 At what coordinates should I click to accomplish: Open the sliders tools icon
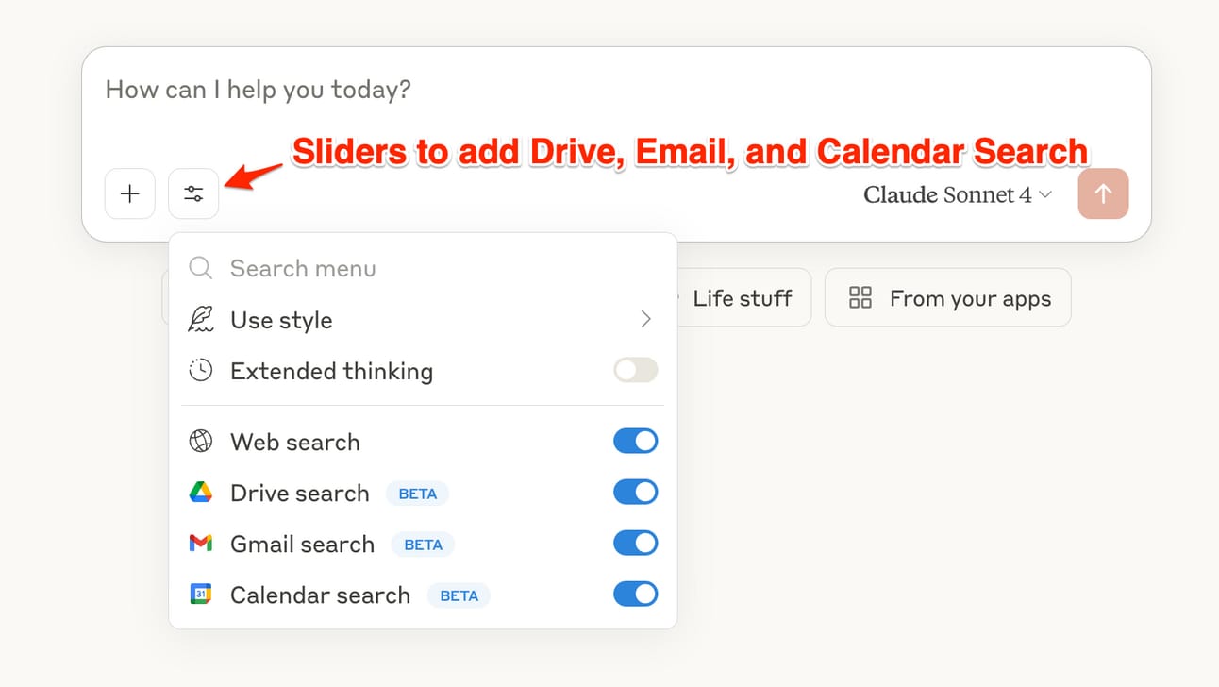tap(193, 193)
